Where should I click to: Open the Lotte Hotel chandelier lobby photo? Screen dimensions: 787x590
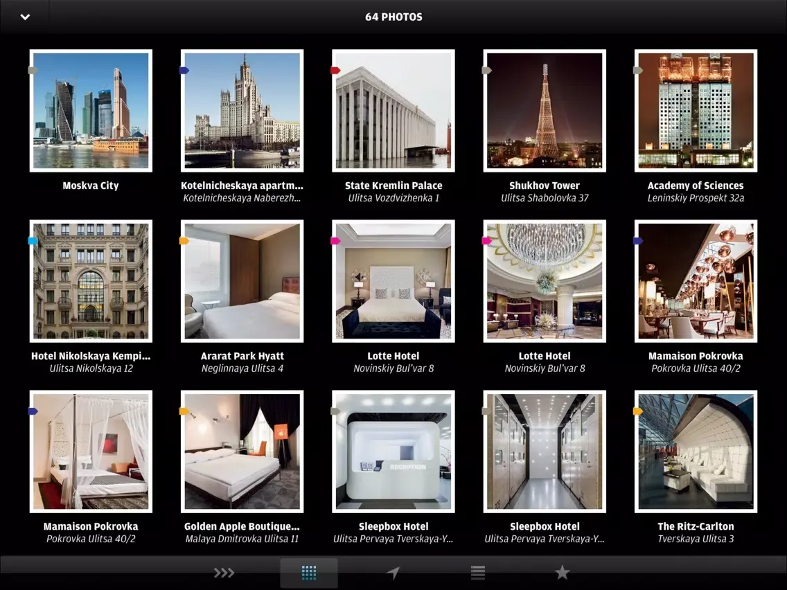tap(545, 281)
